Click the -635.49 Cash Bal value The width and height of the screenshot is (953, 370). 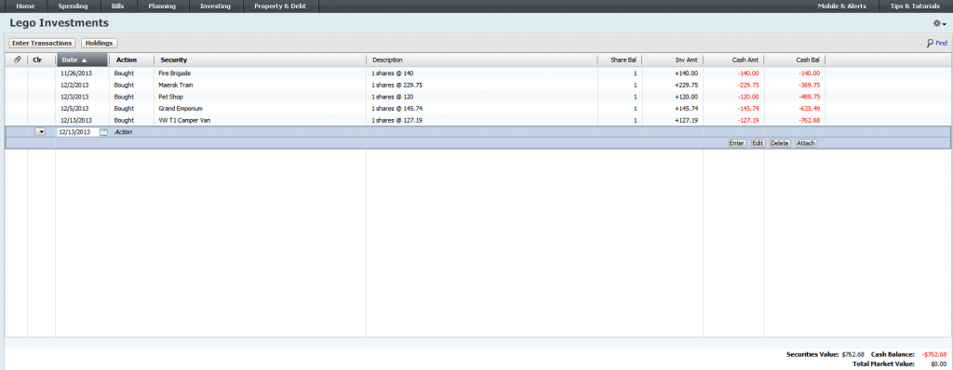(x=809, y=109)
